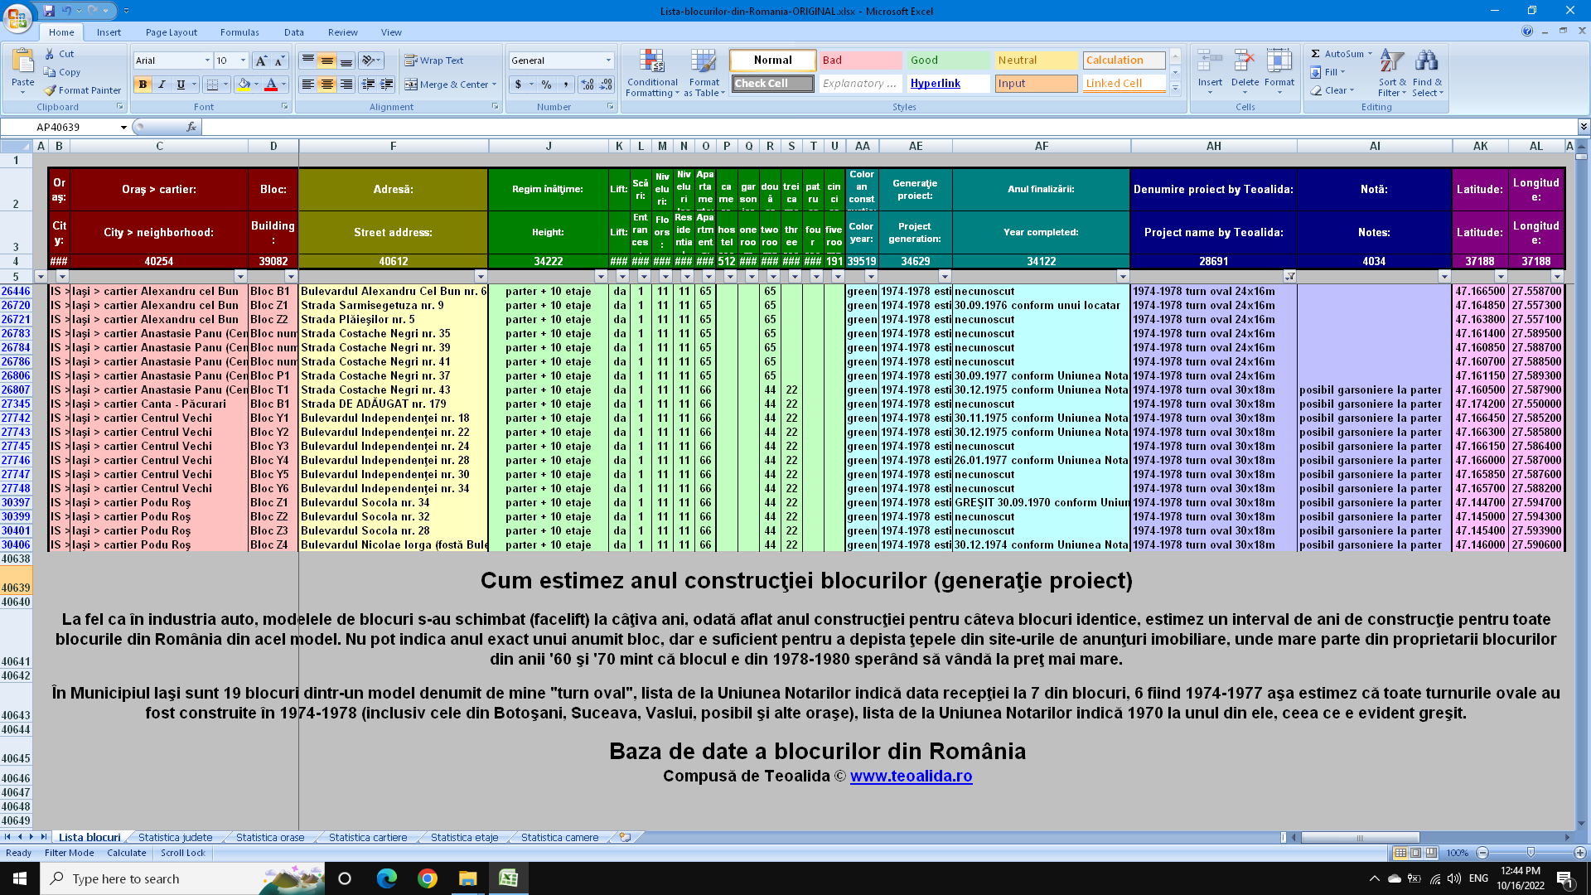The image size is (1591, 895).
Task: Apply Percent Style format
Action: pos(546,85)
